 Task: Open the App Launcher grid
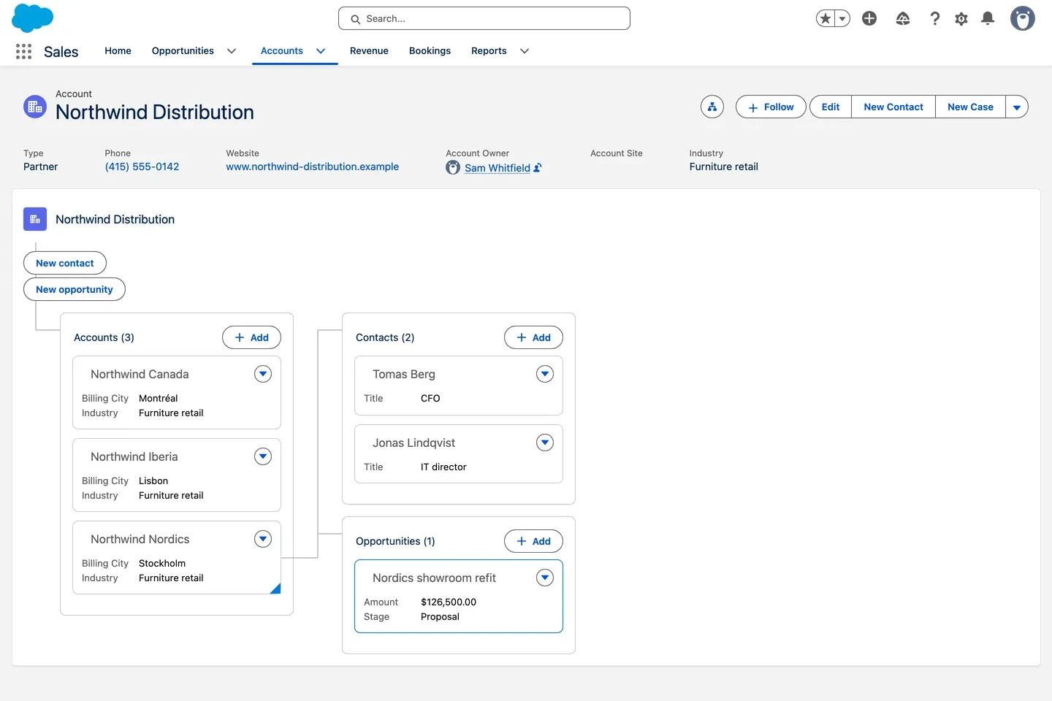23,51
